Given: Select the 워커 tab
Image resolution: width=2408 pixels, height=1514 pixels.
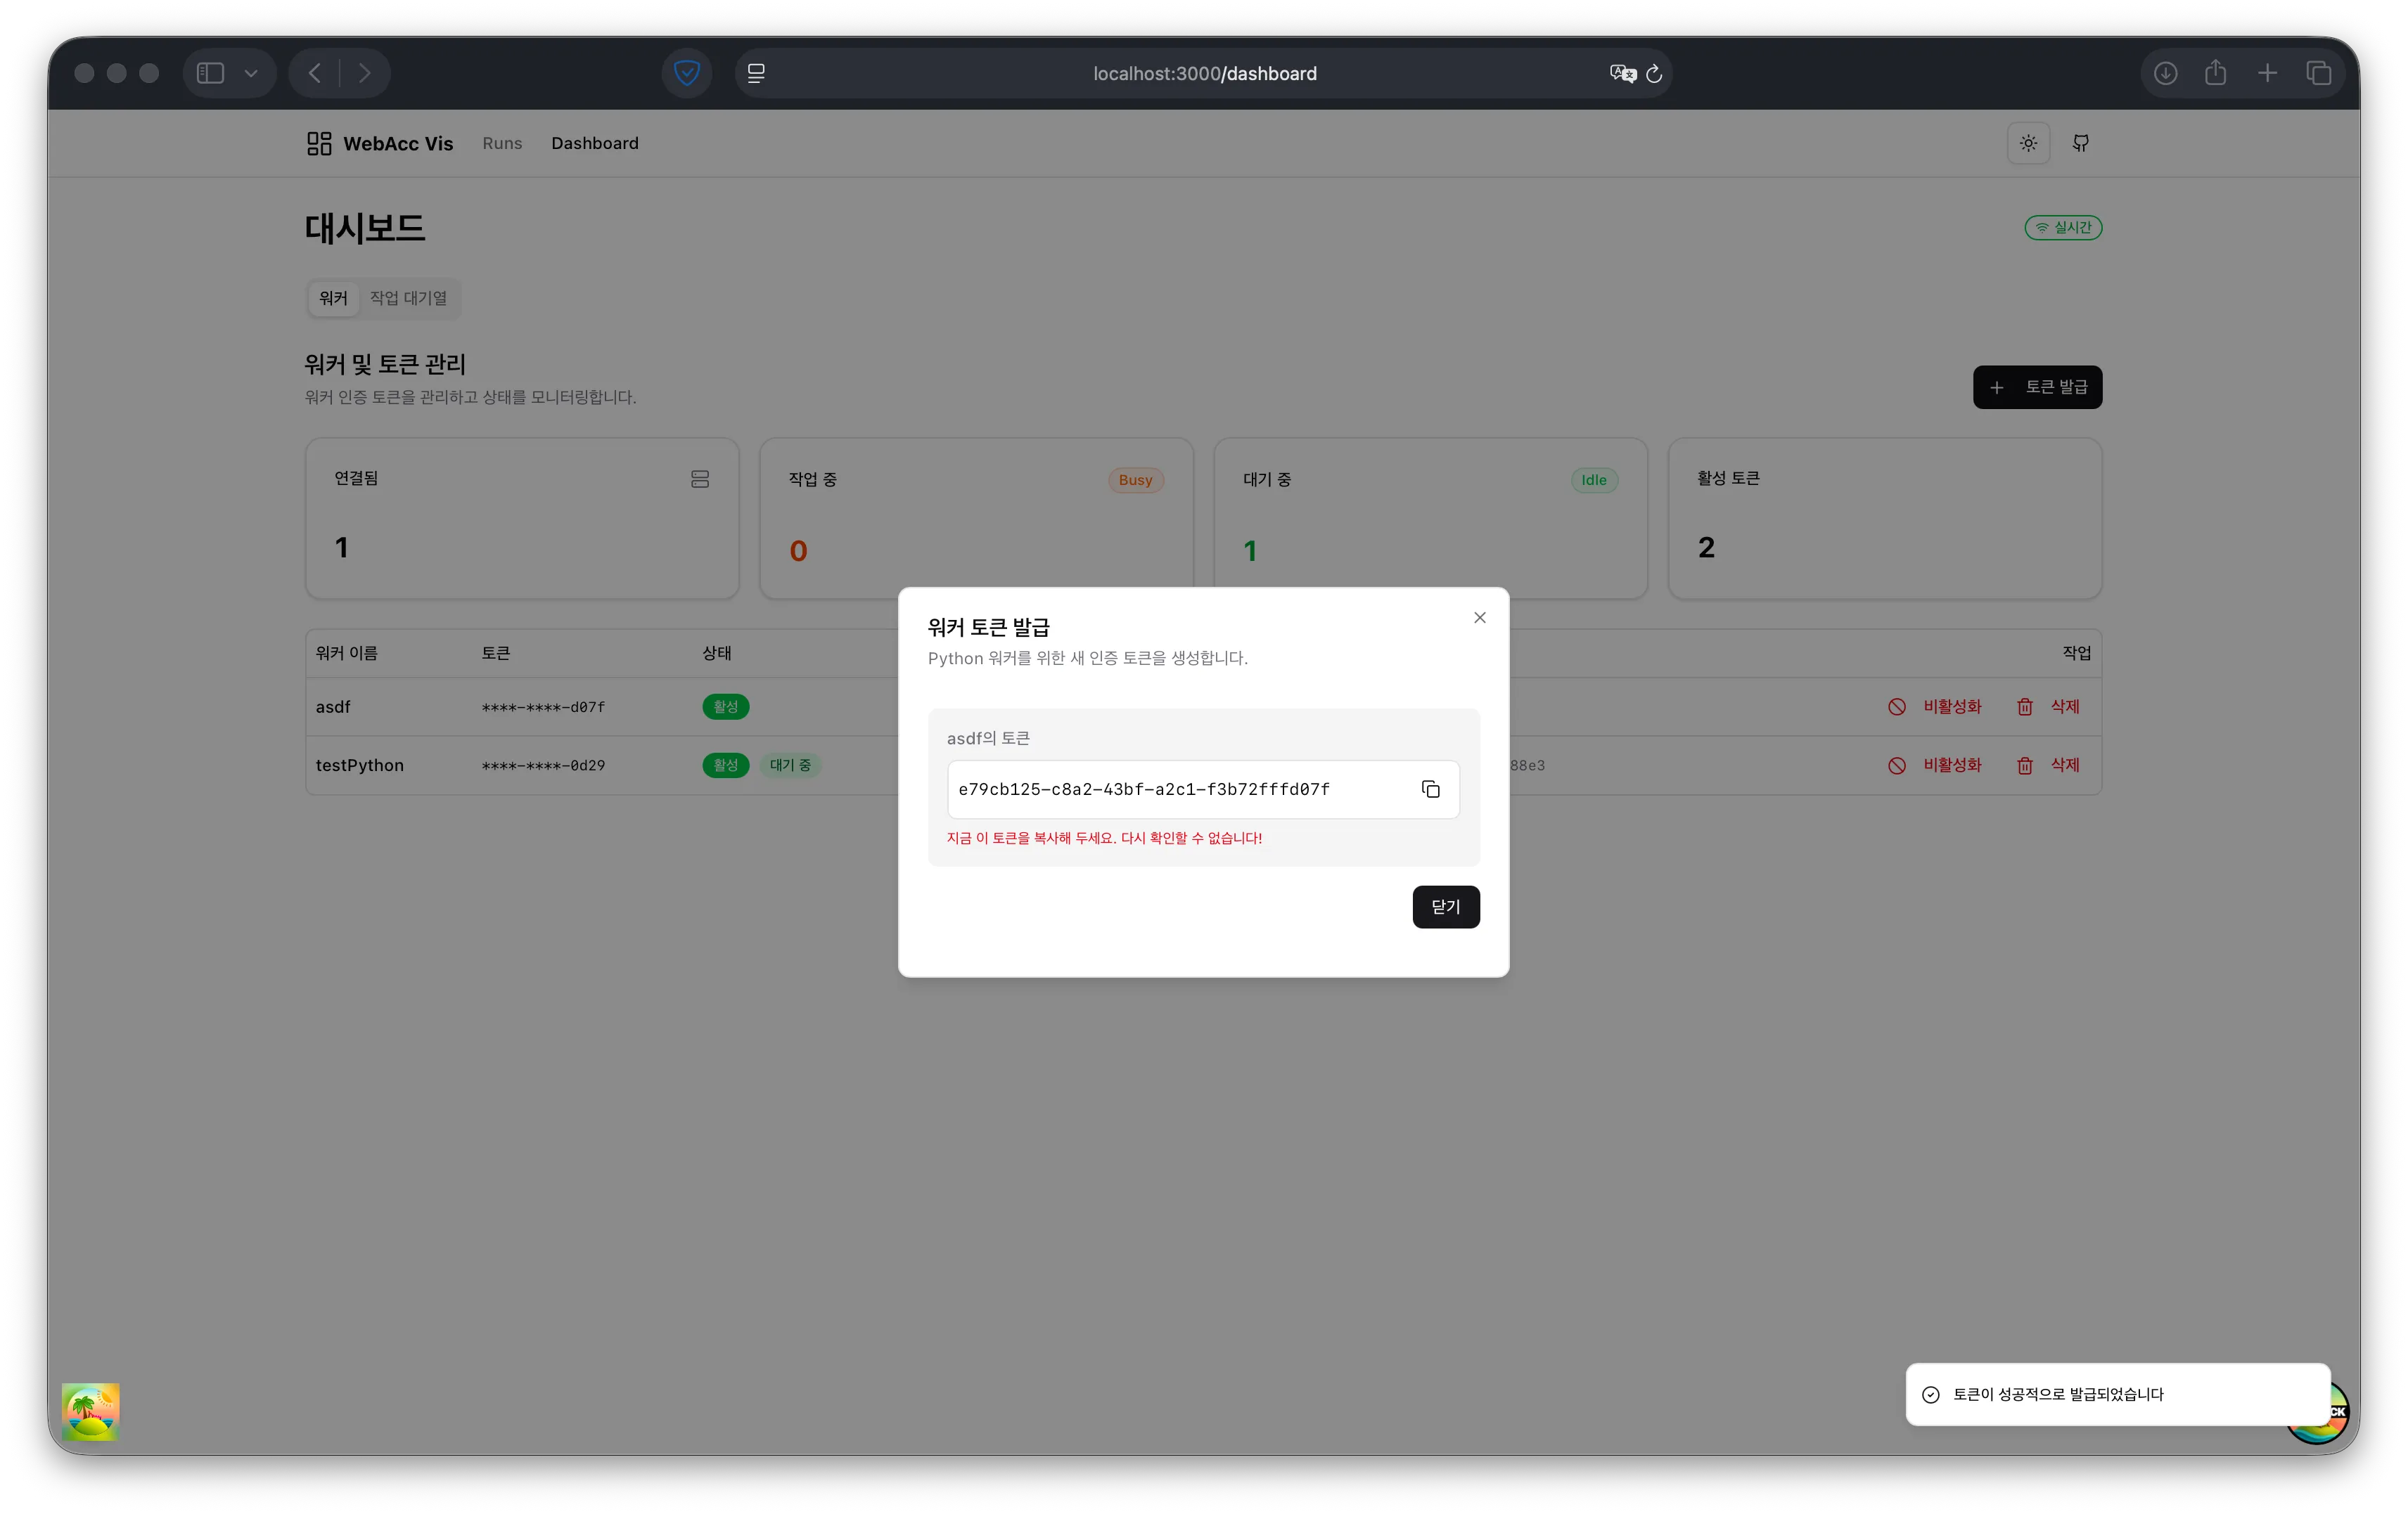Looking at the screenshot, I should click(x=333, y=298).
